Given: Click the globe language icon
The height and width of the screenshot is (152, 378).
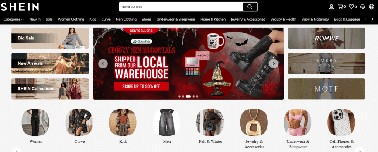Looking at the screenshot, I should tap(371, 7).
